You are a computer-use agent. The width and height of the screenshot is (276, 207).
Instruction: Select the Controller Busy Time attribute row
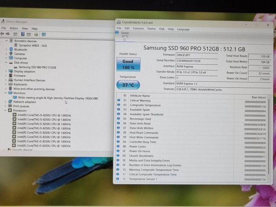pyautogui.click(x=192, y=142)
